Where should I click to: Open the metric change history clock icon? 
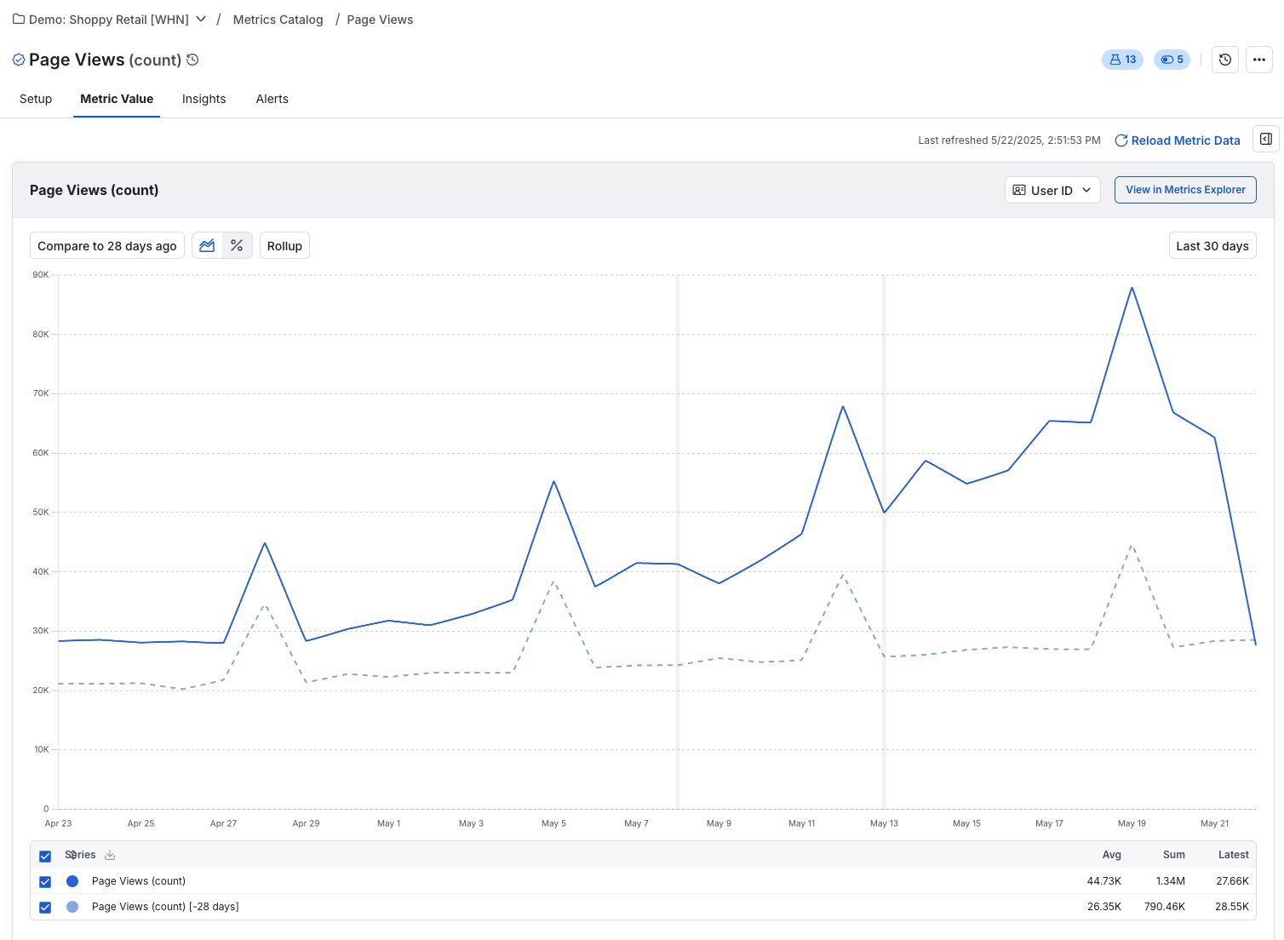click(1224, 60)
